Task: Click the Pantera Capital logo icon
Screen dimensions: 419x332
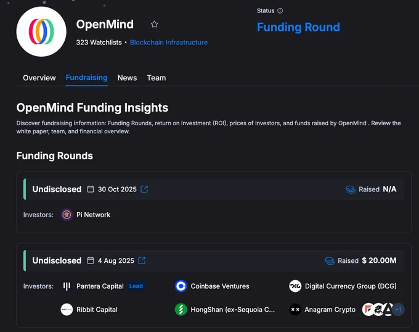Action: tap(67, 286)
